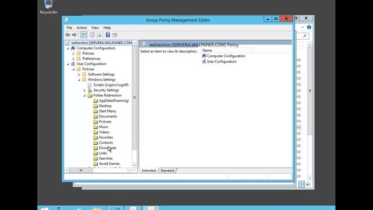373x210 pixels.
Task: Click the tree horizontal scrollbar thumb
Action: click(x=81, y=170)
